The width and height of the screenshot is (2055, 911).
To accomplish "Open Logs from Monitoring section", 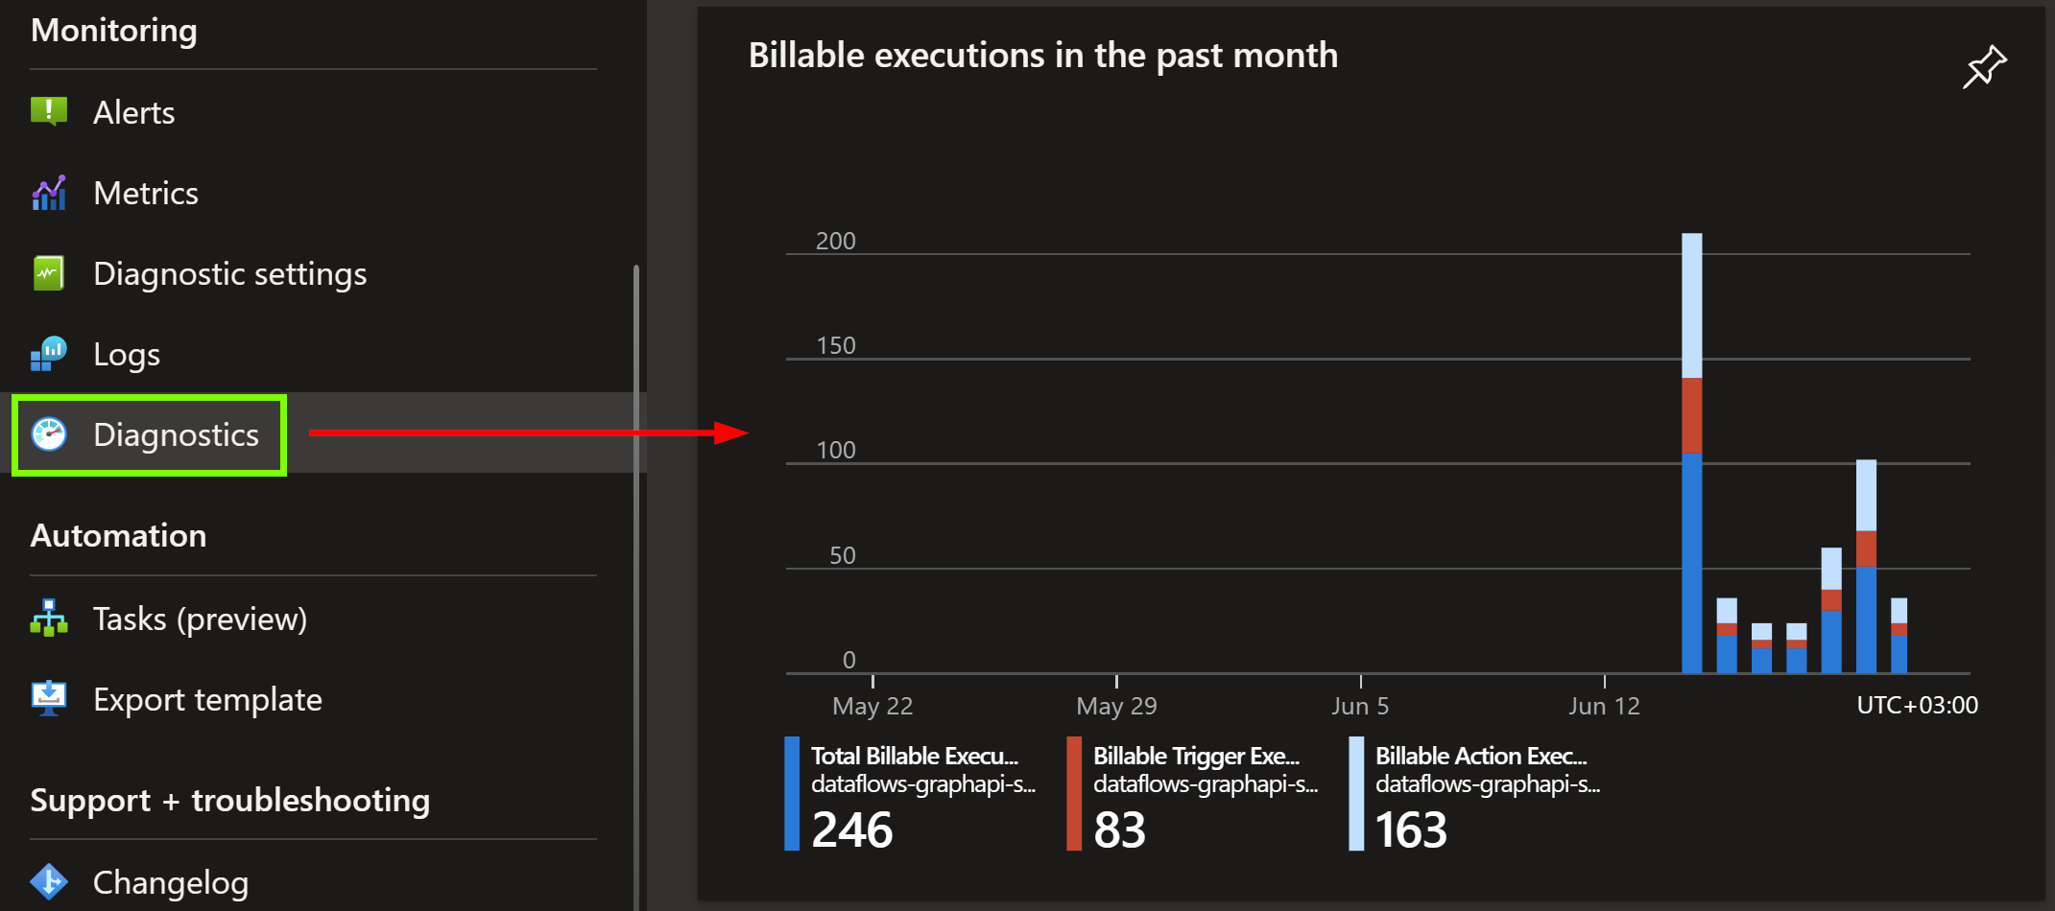I will pyautogui.click(x=127, y=355).
